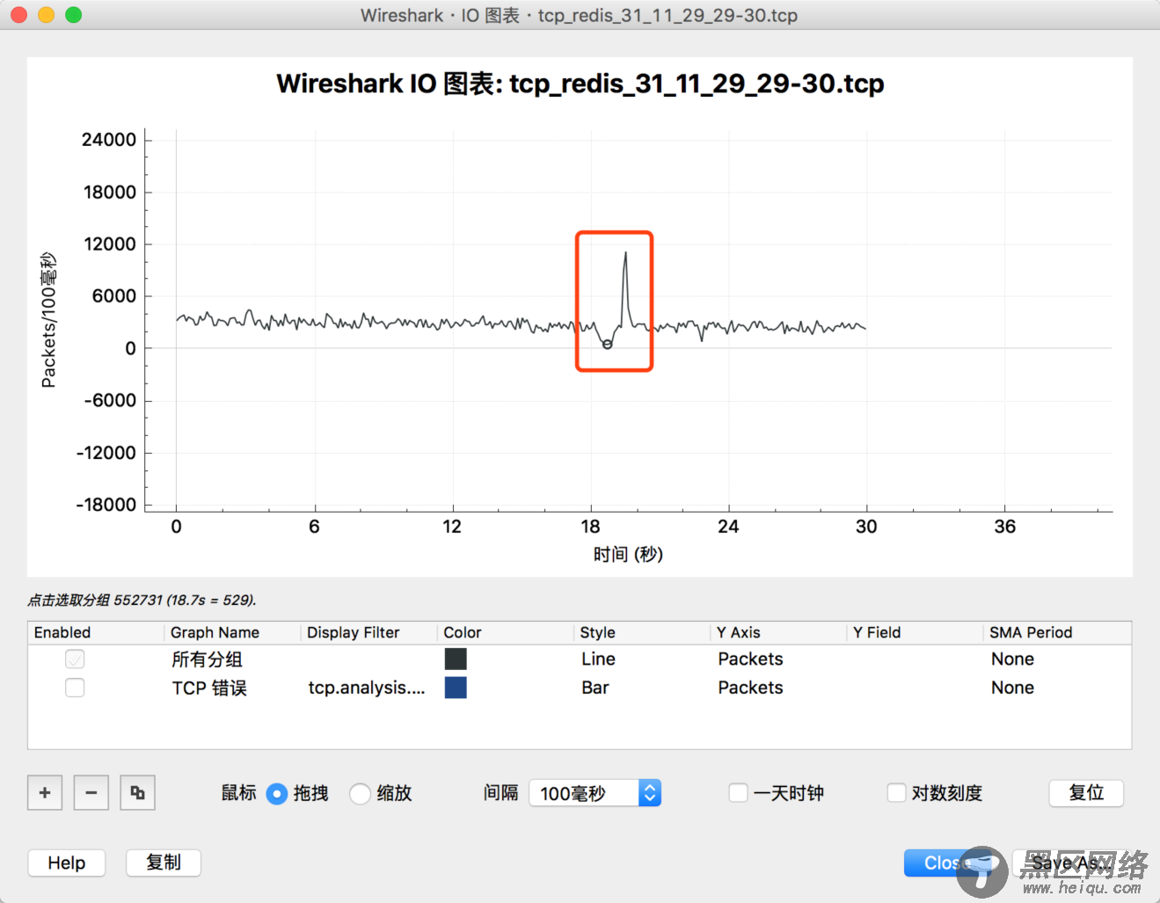Pick the blue color swatch for TCP 错误
Viewport: 1160px width, 903px height.
coord(456,687)
